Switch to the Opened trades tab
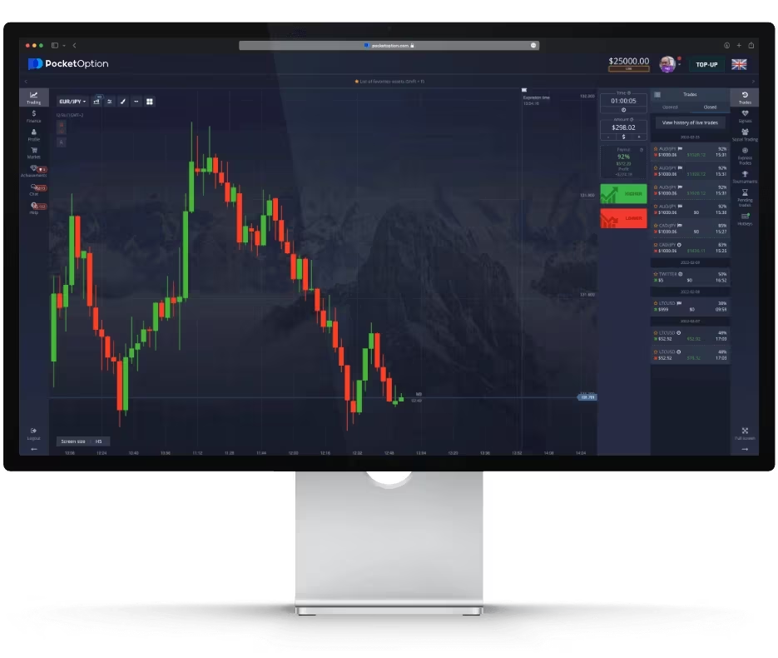Viewport: 778px width, 658px height. [670, 107]
